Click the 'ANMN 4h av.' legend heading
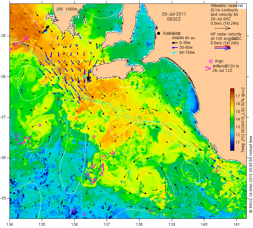This screenshot has width=253, height=228. click(184, 38)
